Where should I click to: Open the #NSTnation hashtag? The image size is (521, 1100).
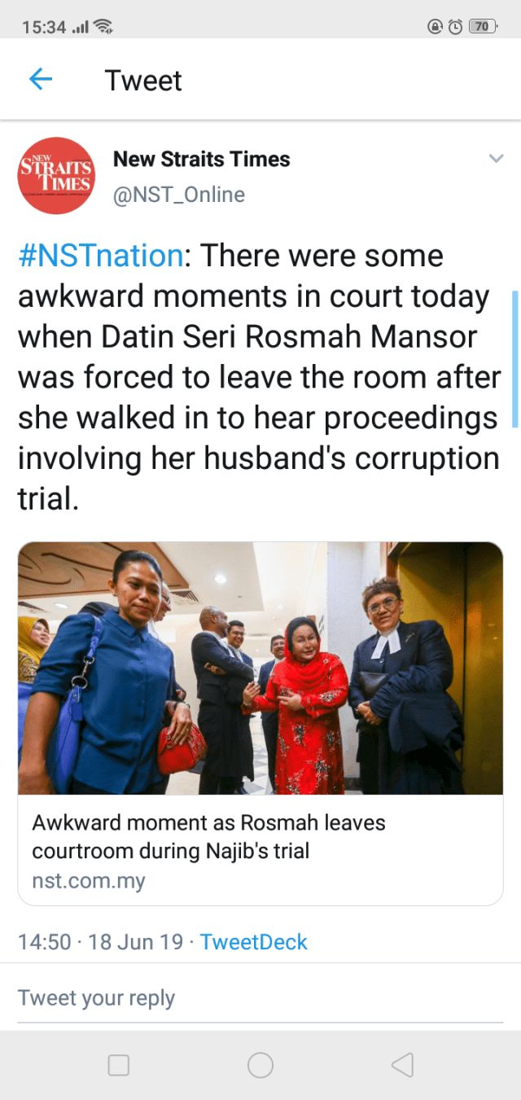[100, 256]
